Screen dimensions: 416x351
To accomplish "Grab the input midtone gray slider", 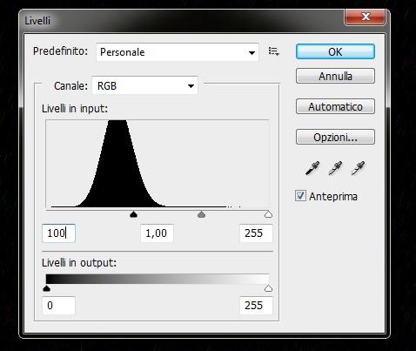I will pyautogui.click(x=201, y=214).
